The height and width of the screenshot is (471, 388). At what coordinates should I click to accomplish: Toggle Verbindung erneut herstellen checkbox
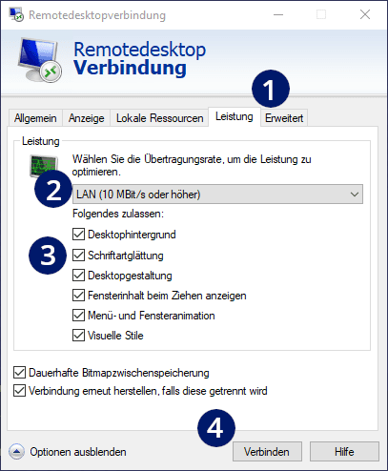pyautogui.click(x=19, y=391)
